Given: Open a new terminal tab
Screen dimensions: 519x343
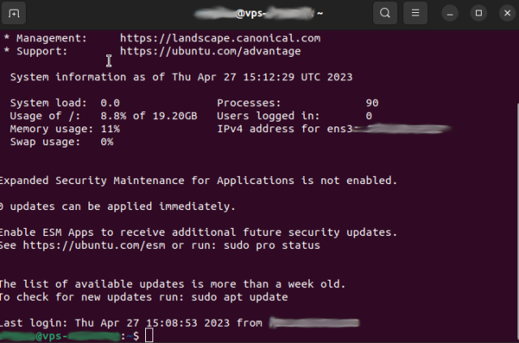Looking at the screenshot, I should point(14,13).
